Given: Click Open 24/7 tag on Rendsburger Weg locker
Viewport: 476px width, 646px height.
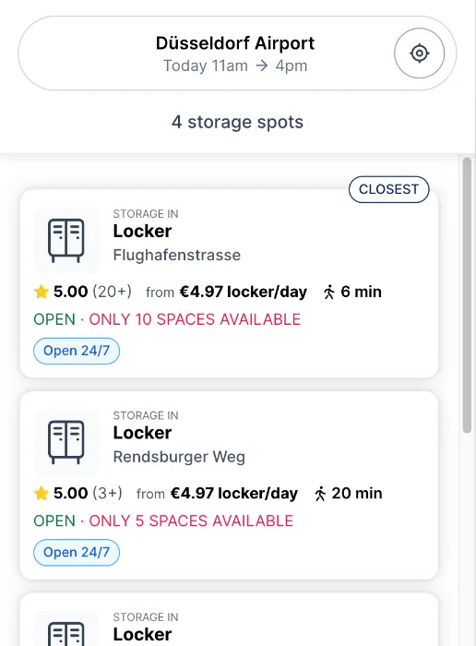Looking at the screenshot, I should (77, 552).
